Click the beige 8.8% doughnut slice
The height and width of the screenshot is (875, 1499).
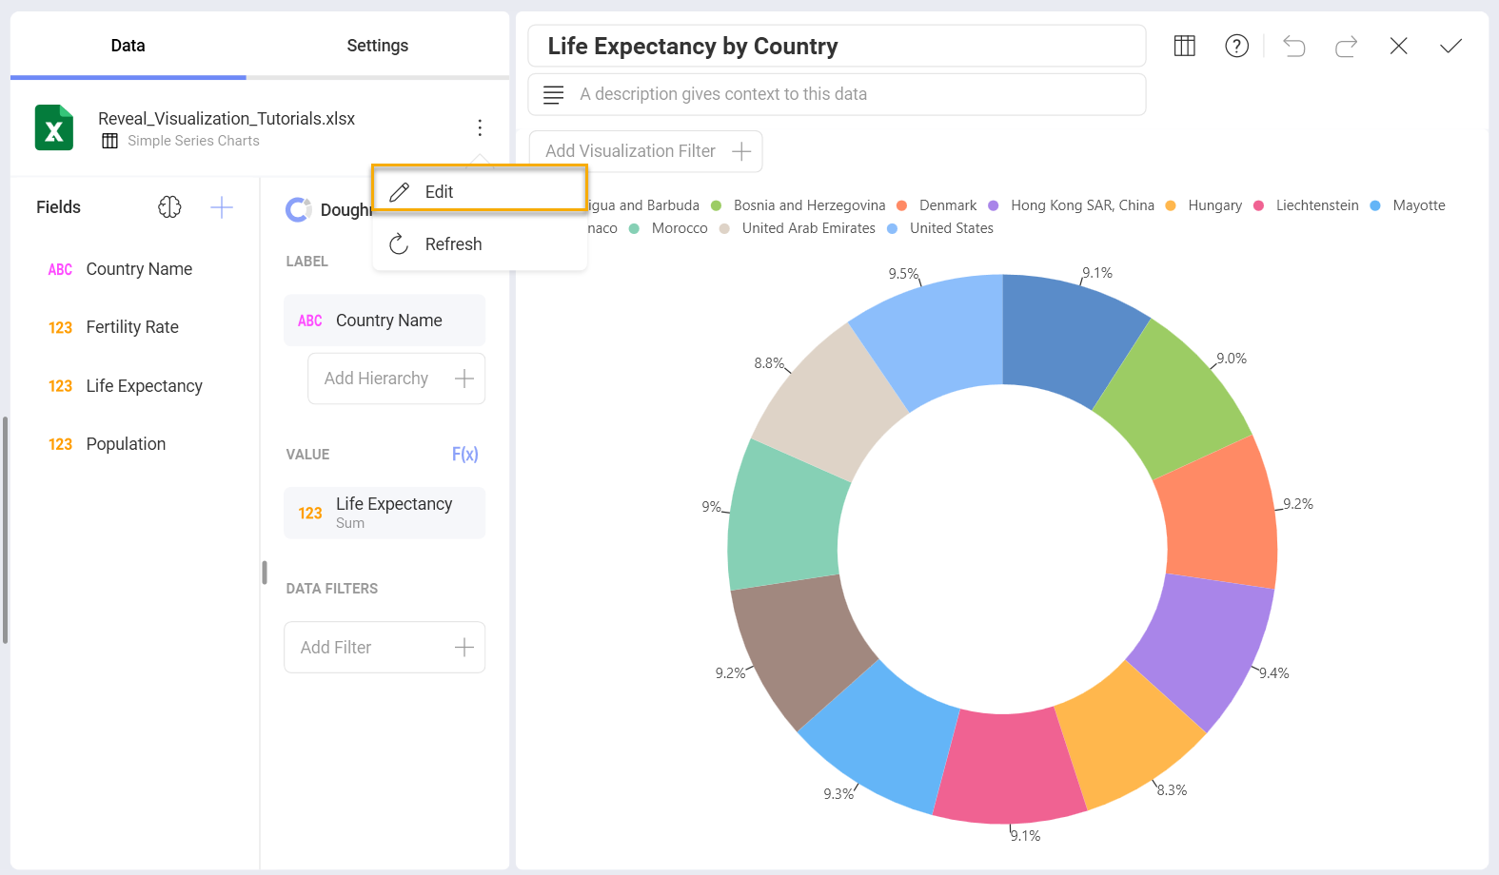[826, 404]
